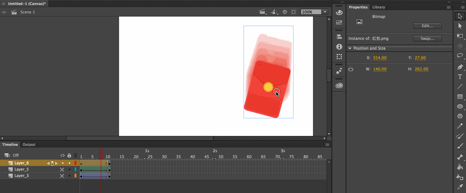
Task: Toggle width and height link constraint
Action: click(x=351, y=69)
